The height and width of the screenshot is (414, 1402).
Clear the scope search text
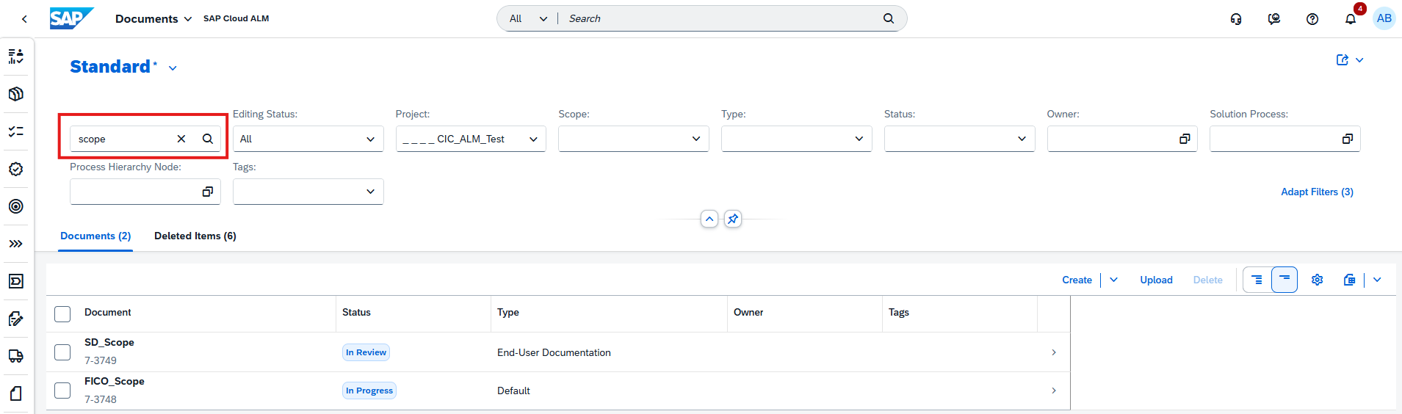click(181, 139)
